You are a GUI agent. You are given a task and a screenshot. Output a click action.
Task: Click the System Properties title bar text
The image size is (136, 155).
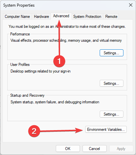[x=19, y=5]
